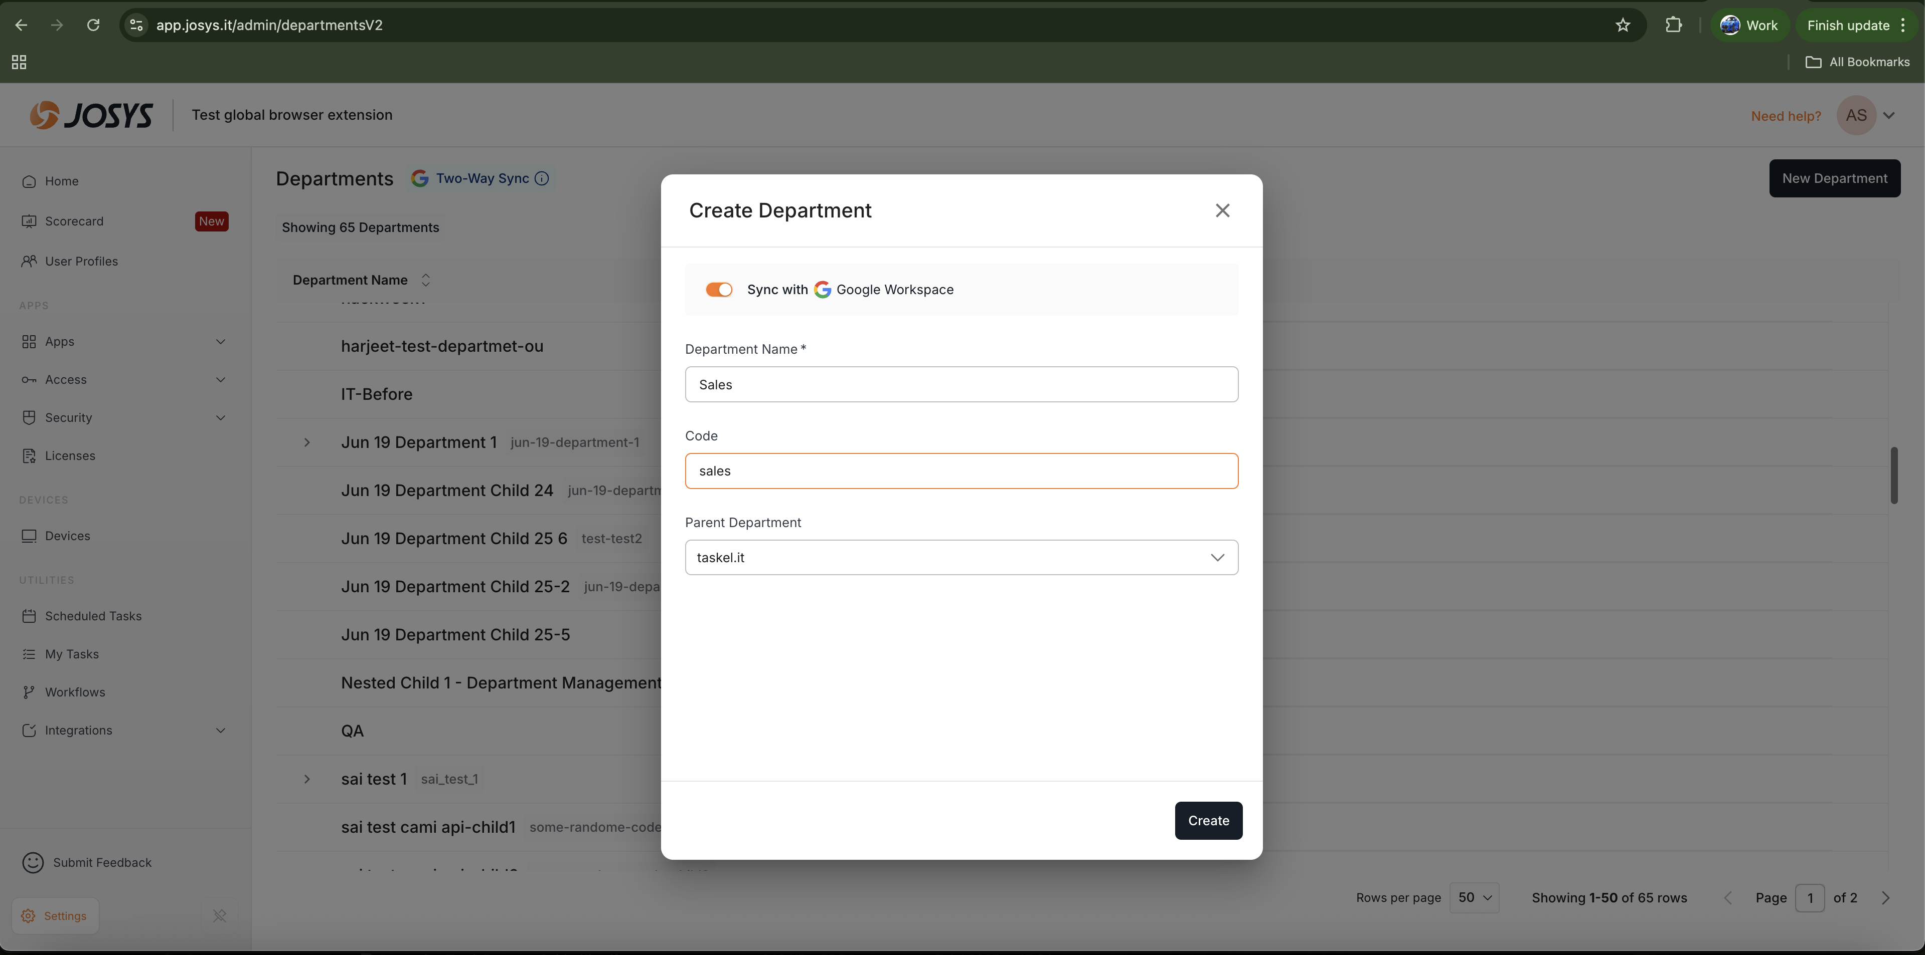Open the Scorecard sidebar item

tap(74, 221)
